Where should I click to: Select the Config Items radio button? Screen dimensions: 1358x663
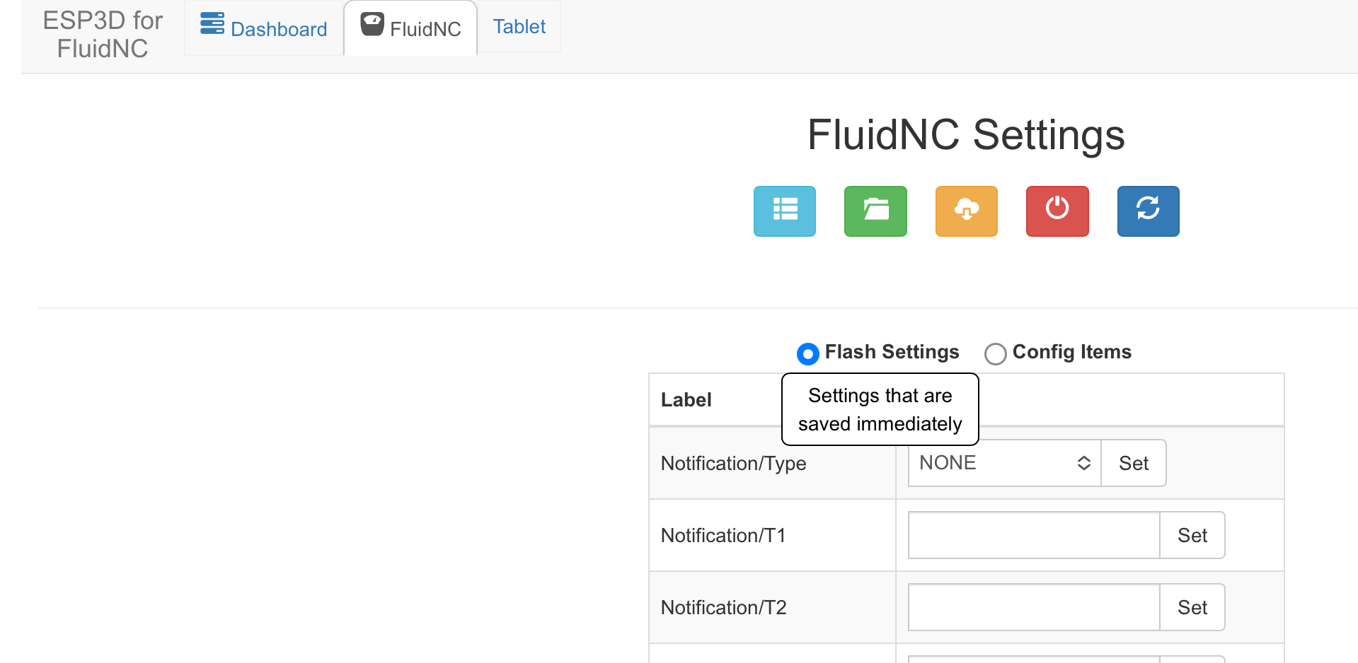[x=995, y=353]
